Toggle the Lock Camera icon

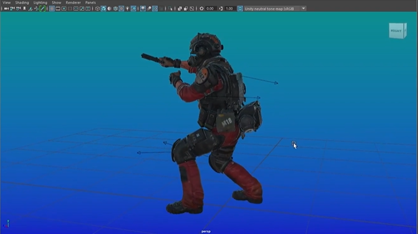pos(12,9)
